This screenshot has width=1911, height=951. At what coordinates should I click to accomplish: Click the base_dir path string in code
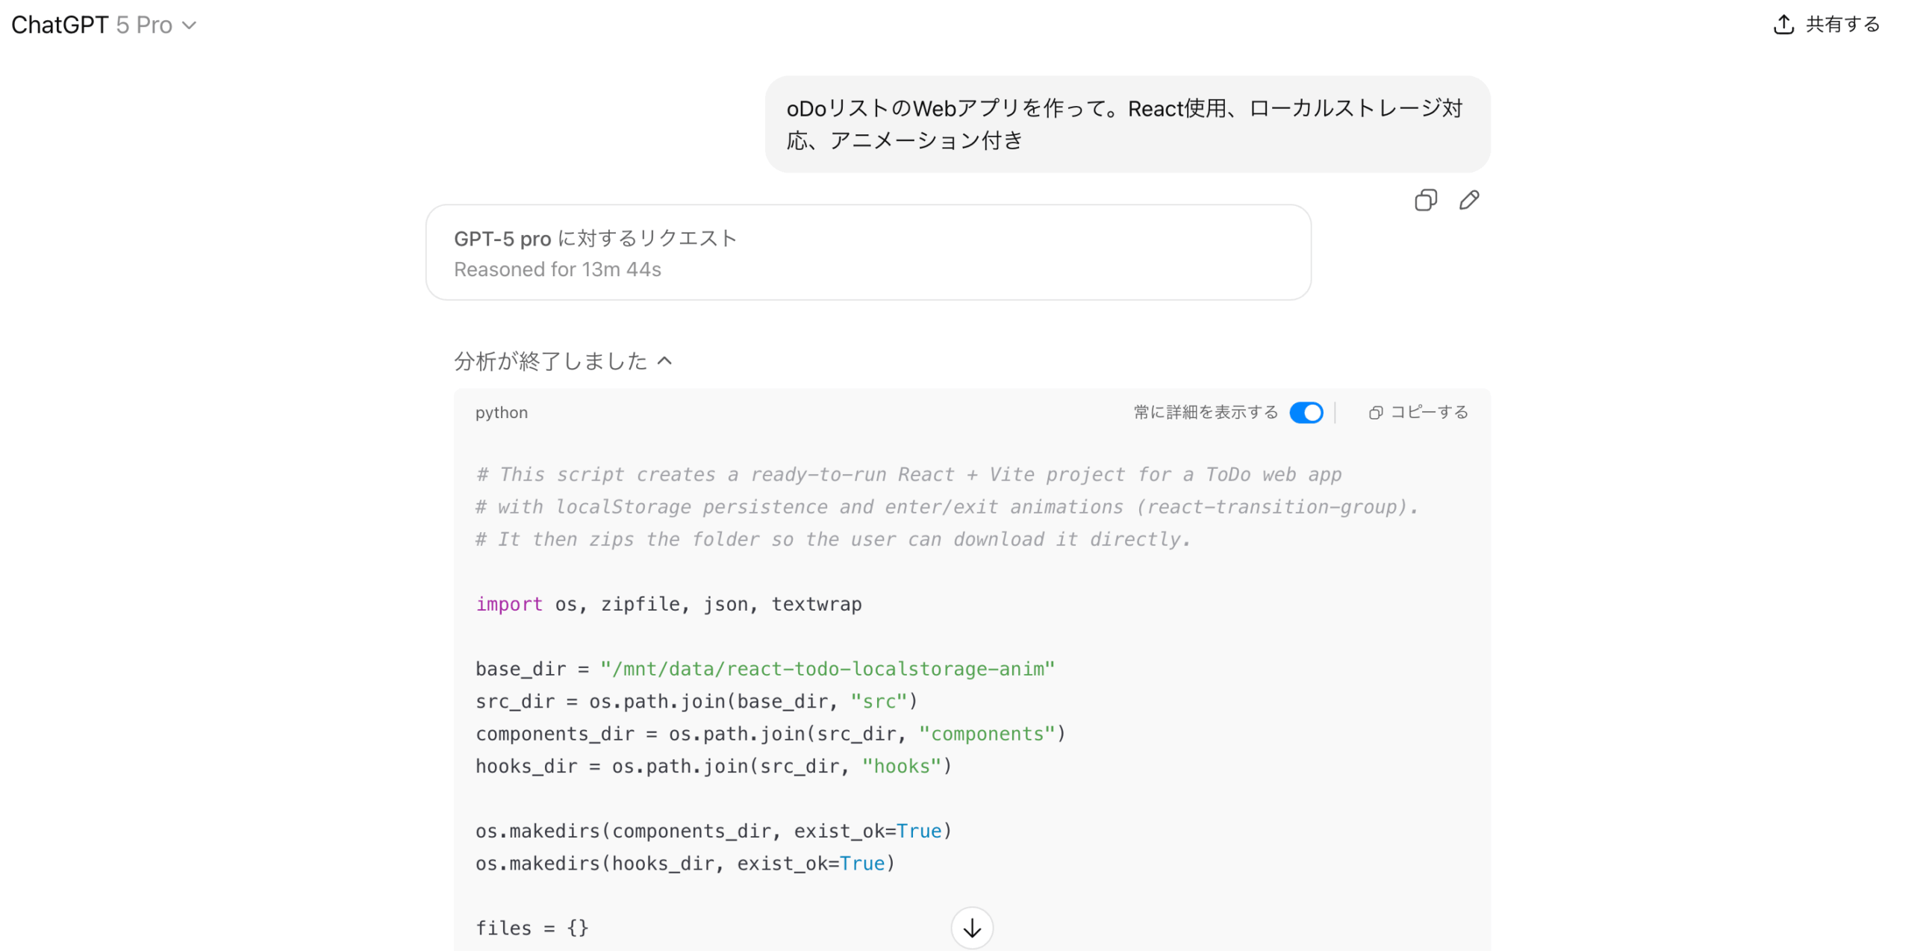tap(826, 669)
